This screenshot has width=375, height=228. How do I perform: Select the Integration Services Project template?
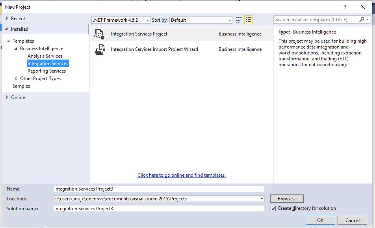point(140,34)
